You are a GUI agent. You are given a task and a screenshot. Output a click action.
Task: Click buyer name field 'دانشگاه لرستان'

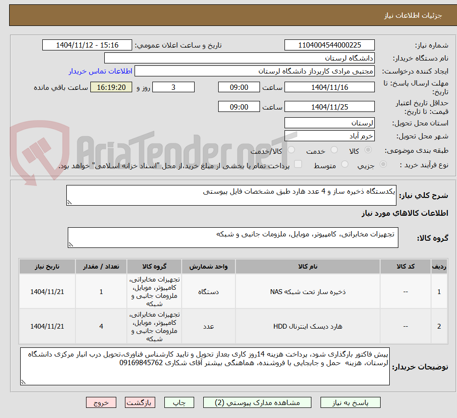tap(239, 58)
